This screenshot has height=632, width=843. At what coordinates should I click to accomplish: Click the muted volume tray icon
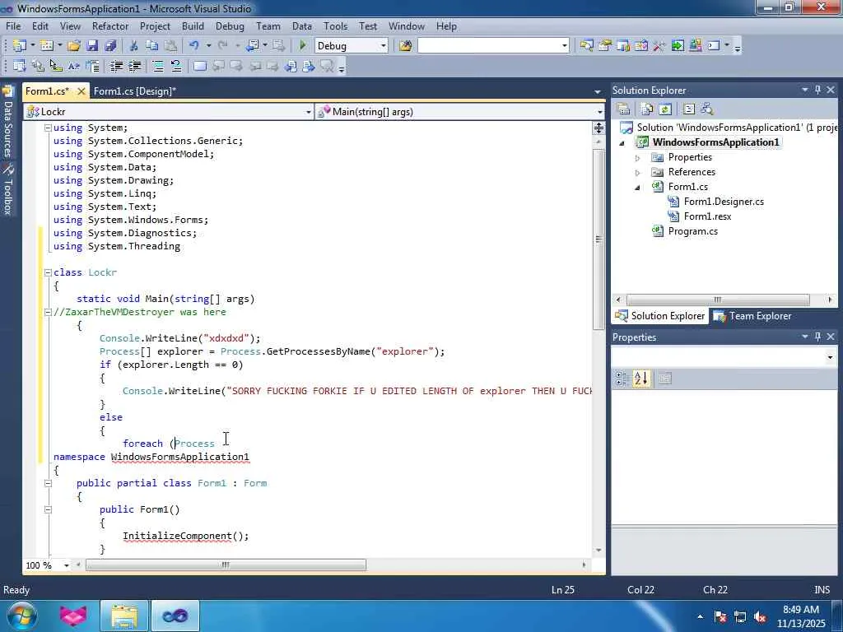click(x=760, y=617)
